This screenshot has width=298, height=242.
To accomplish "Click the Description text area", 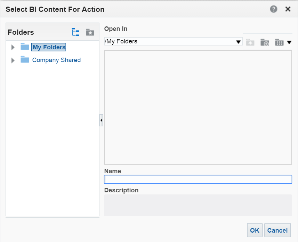I will pos(198,205).
